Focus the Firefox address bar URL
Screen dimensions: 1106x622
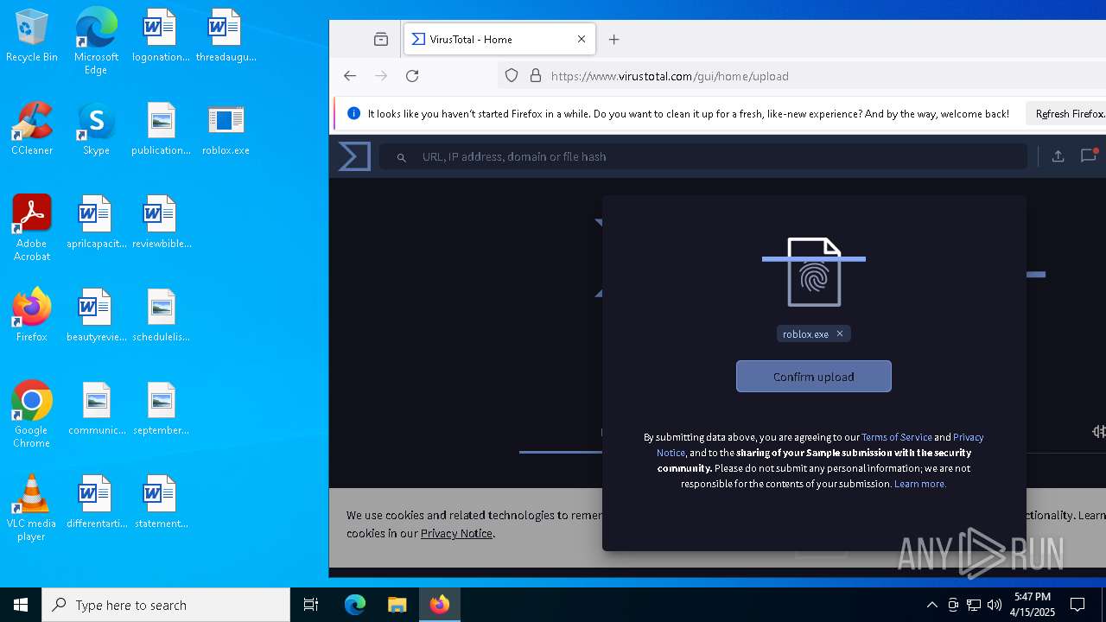[x=670, y=76]
